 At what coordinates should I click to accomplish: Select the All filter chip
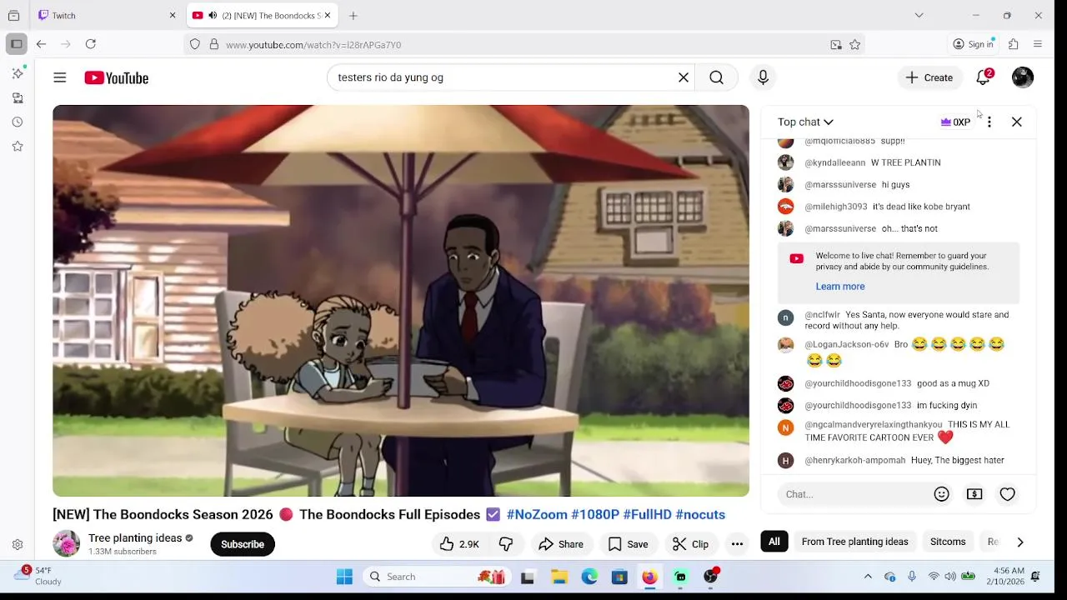[x=774, y=542]
